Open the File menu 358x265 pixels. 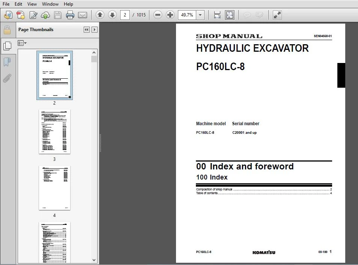pyautogui.click(x=6, y=4)
